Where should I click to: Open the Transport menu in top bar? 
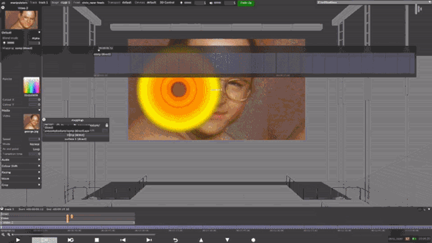click(x=119, y=3)
